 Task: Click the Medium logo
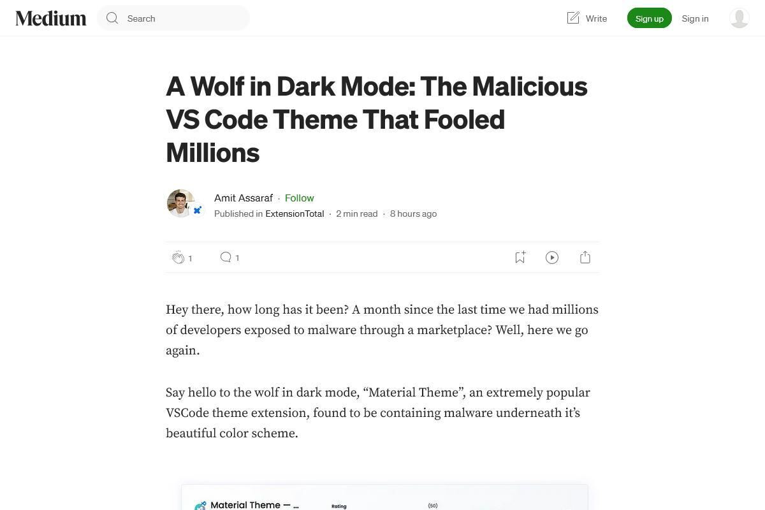tap(51, 18)
